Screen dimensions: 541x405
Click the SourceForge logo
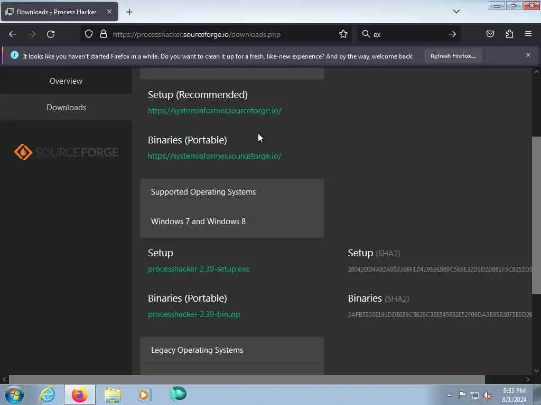coord(66,152)
